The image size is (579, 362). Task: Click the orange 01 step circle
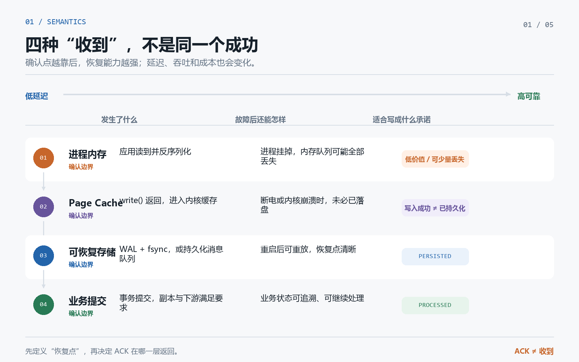pyautogui.click(x=43, y=158)
